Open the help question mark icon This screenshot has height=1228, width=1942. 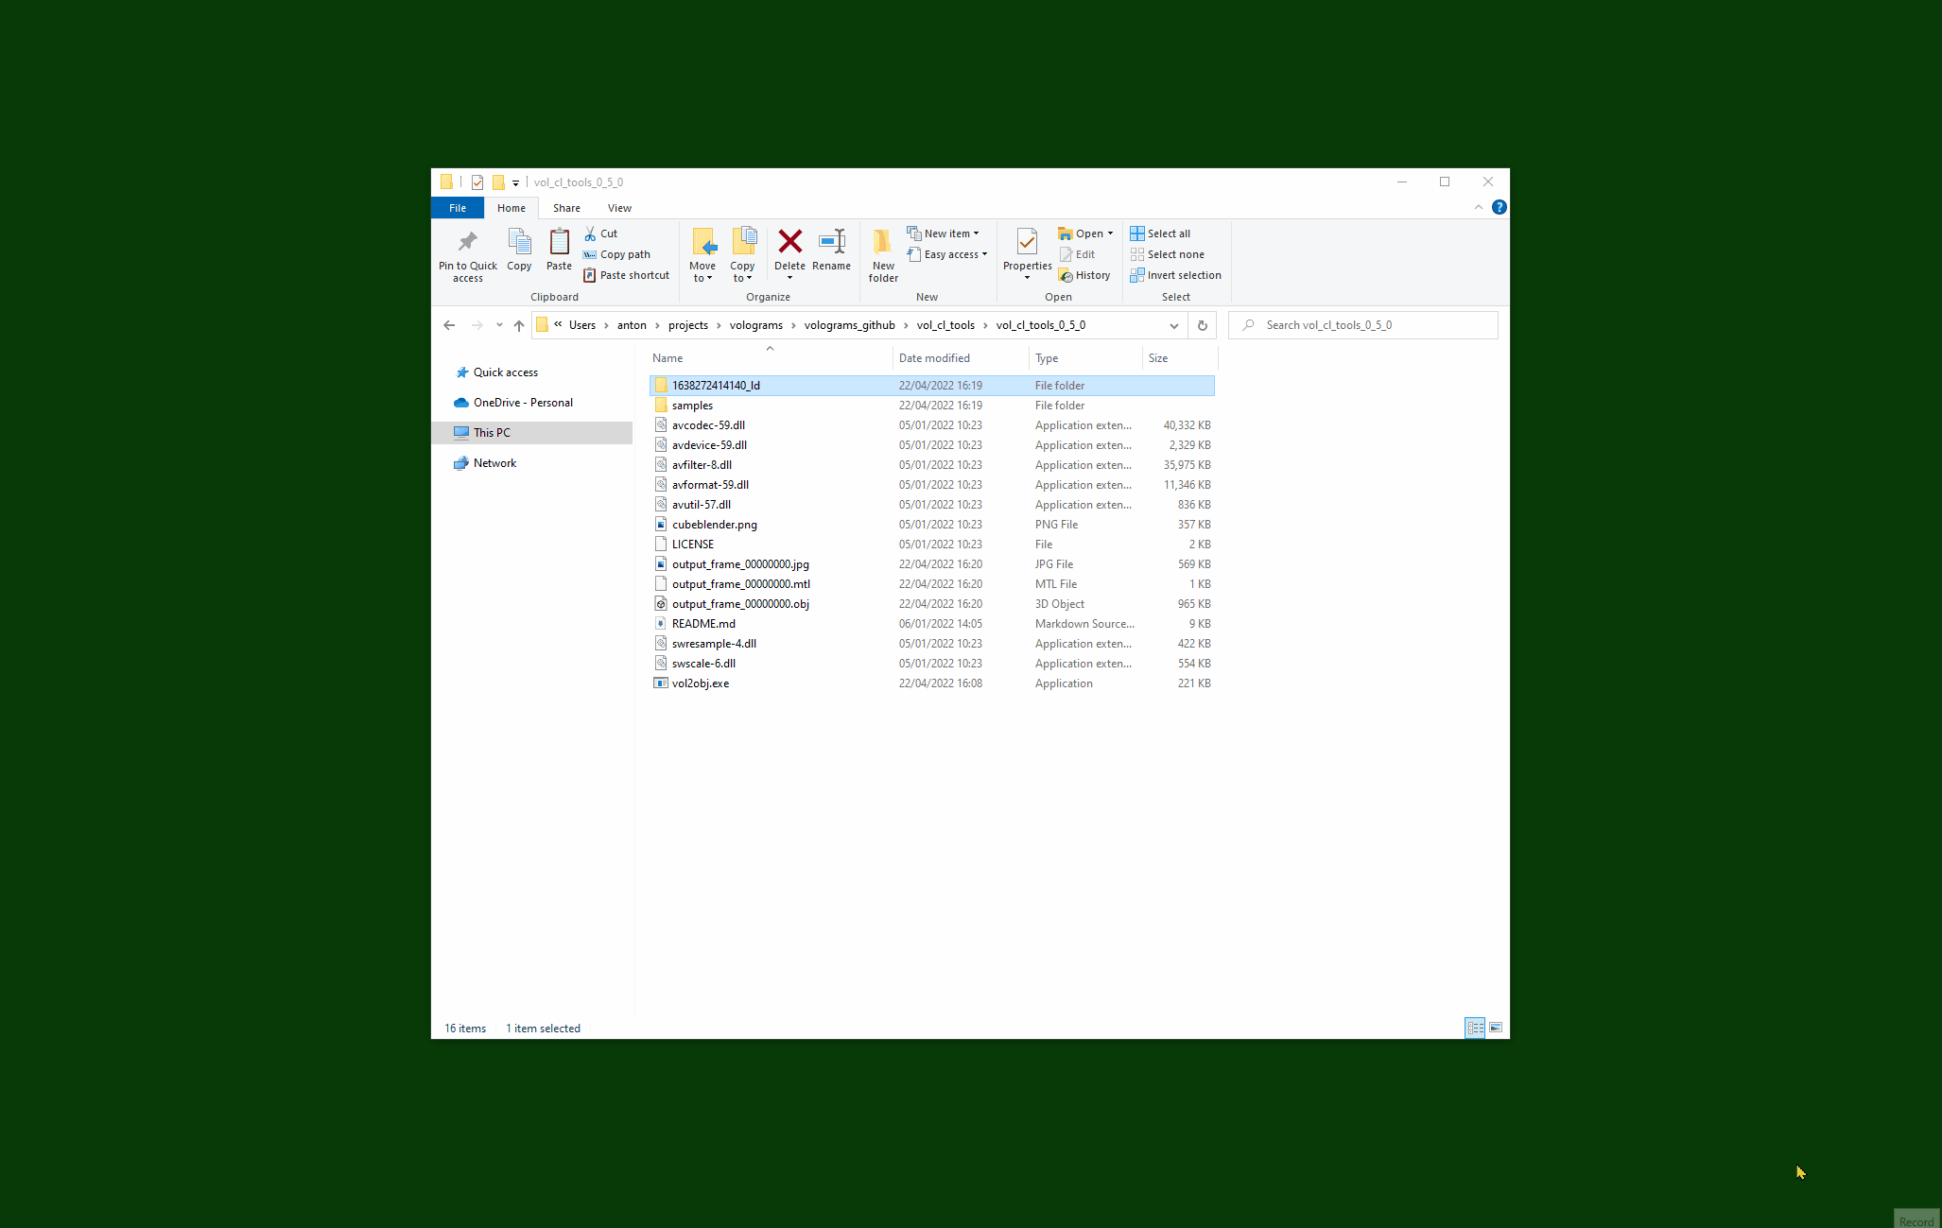pyautogui.click(x=1499, y=207)
